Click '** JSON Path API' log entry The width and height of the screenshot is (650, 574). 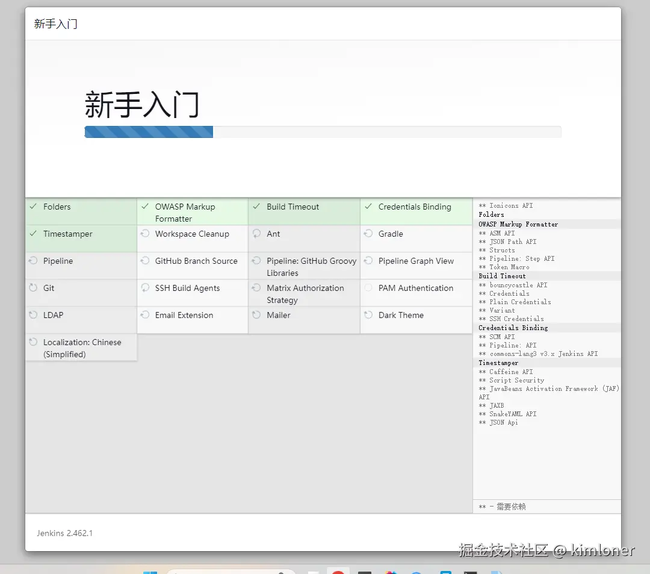(x=507, y=242)
